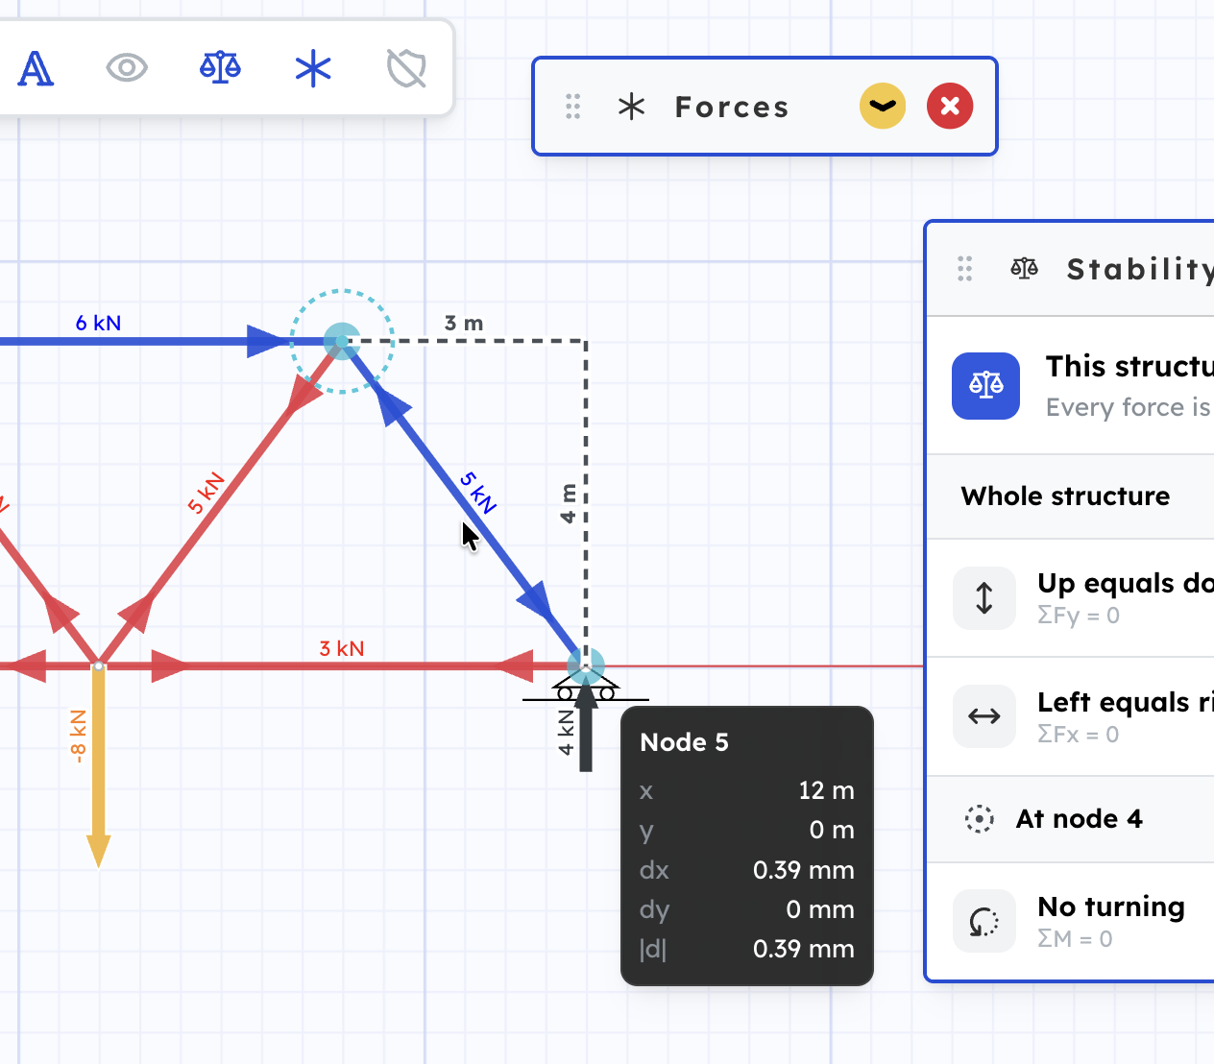Activate the forces asterisk tool in toolbar

pos(313,69)
